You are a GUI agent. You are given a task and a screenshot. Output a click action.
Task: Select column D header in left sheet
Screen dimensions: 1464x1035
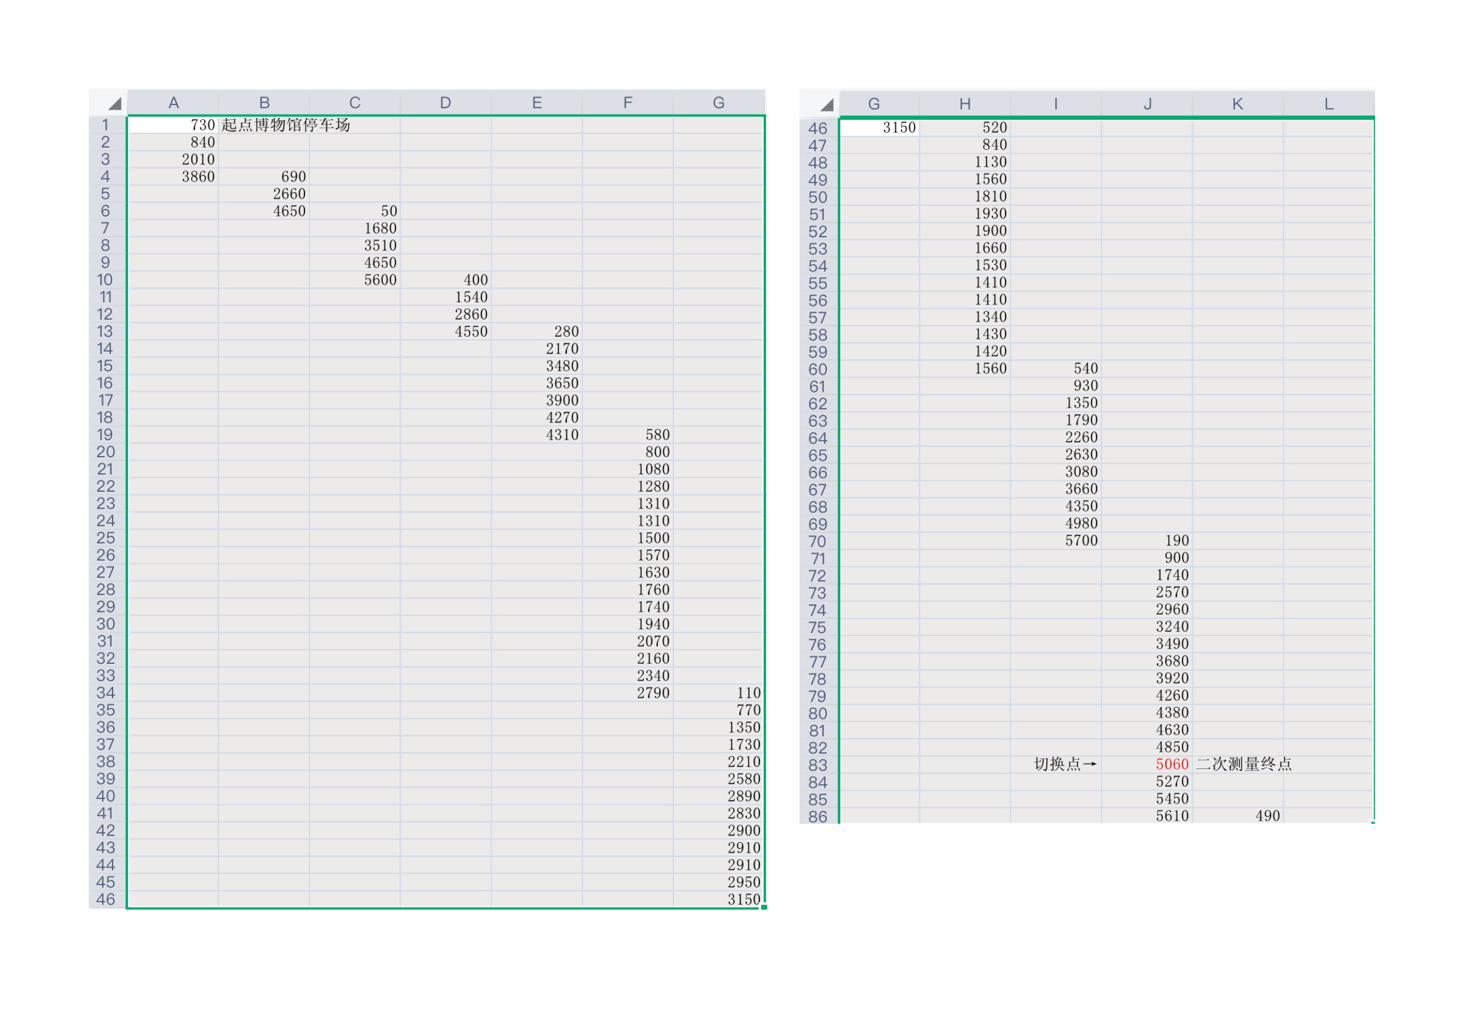446,103
